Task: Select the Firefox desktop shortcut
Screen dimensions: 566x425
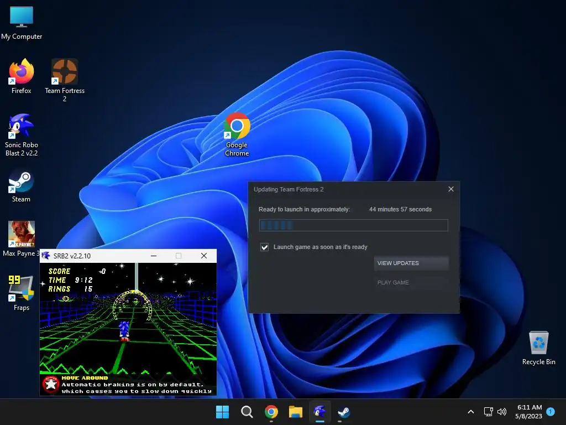Action: pyautogui.click(x=22, y=76)
